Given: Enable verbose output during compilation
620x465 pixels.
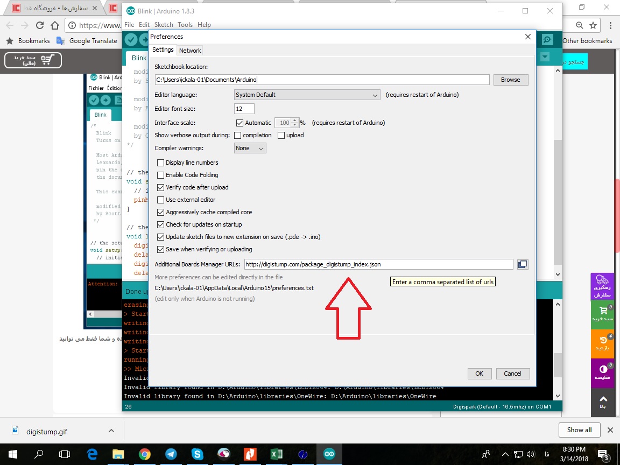Looking at the screenshot, I should click(x=238, y=135).
